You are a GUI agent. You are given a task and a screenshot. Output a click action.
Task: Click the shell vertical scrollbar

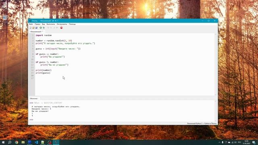point(215,111)
